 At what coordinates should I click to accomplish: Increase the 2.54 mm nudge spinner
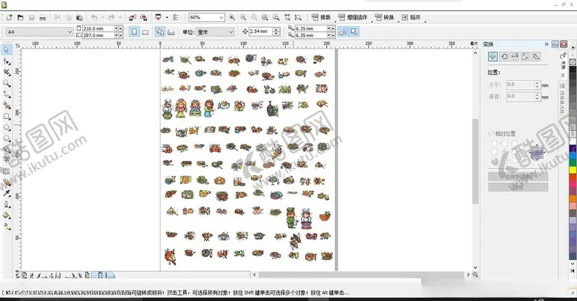[x=276, y=30]
